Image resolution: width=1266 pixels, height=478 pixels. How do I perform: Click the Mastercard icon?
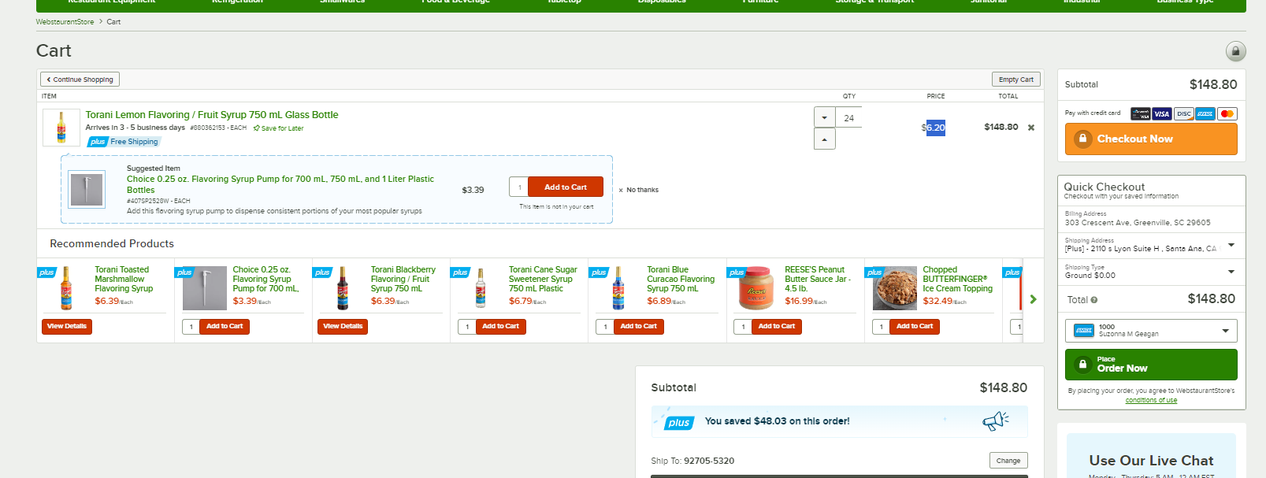(1227, 113)
